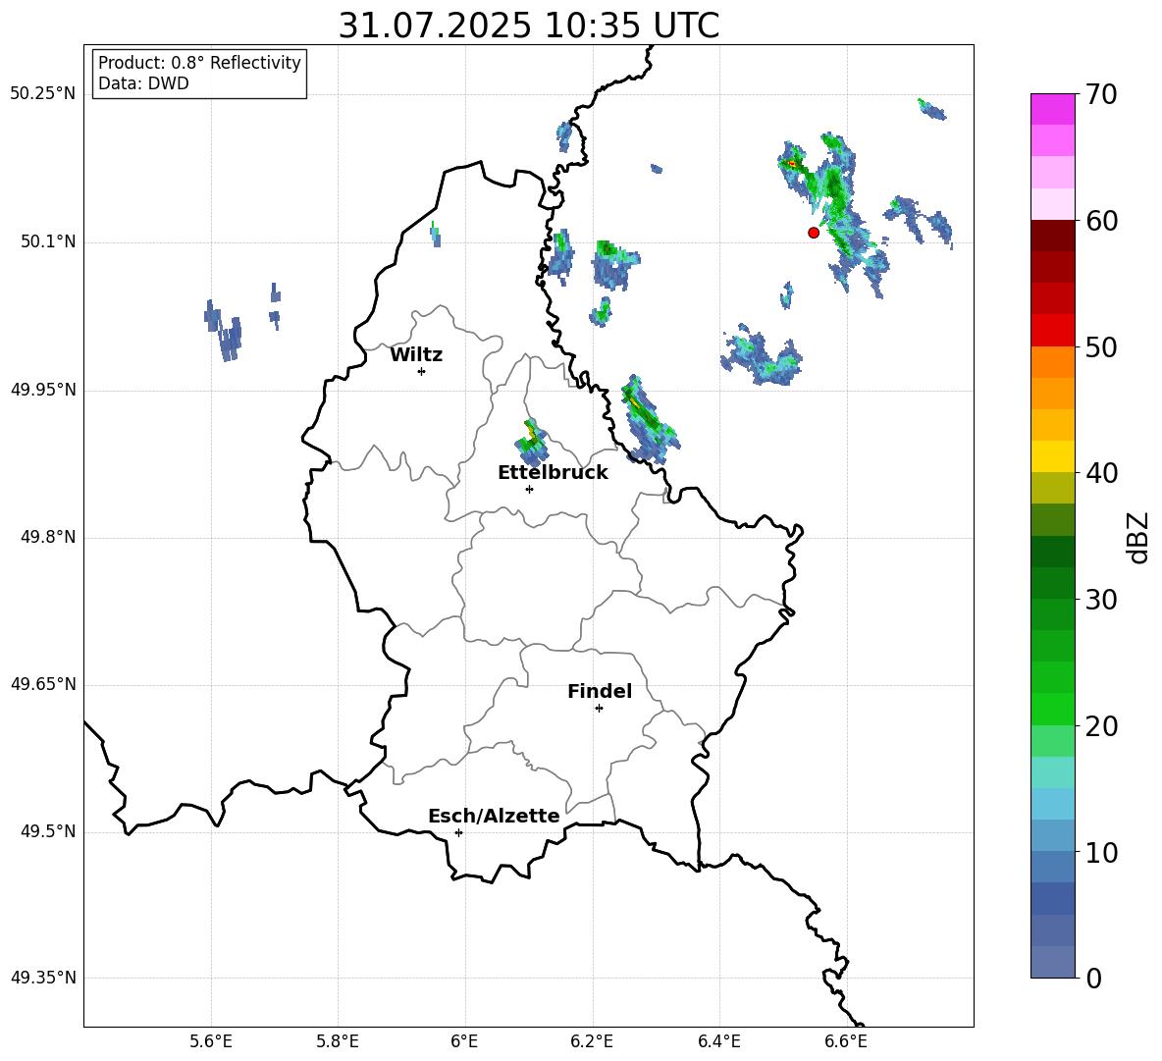Click the Wiltz station label
This screenshot has height=1061, width=1162.
pyautogui.click(x=416, y=355)
